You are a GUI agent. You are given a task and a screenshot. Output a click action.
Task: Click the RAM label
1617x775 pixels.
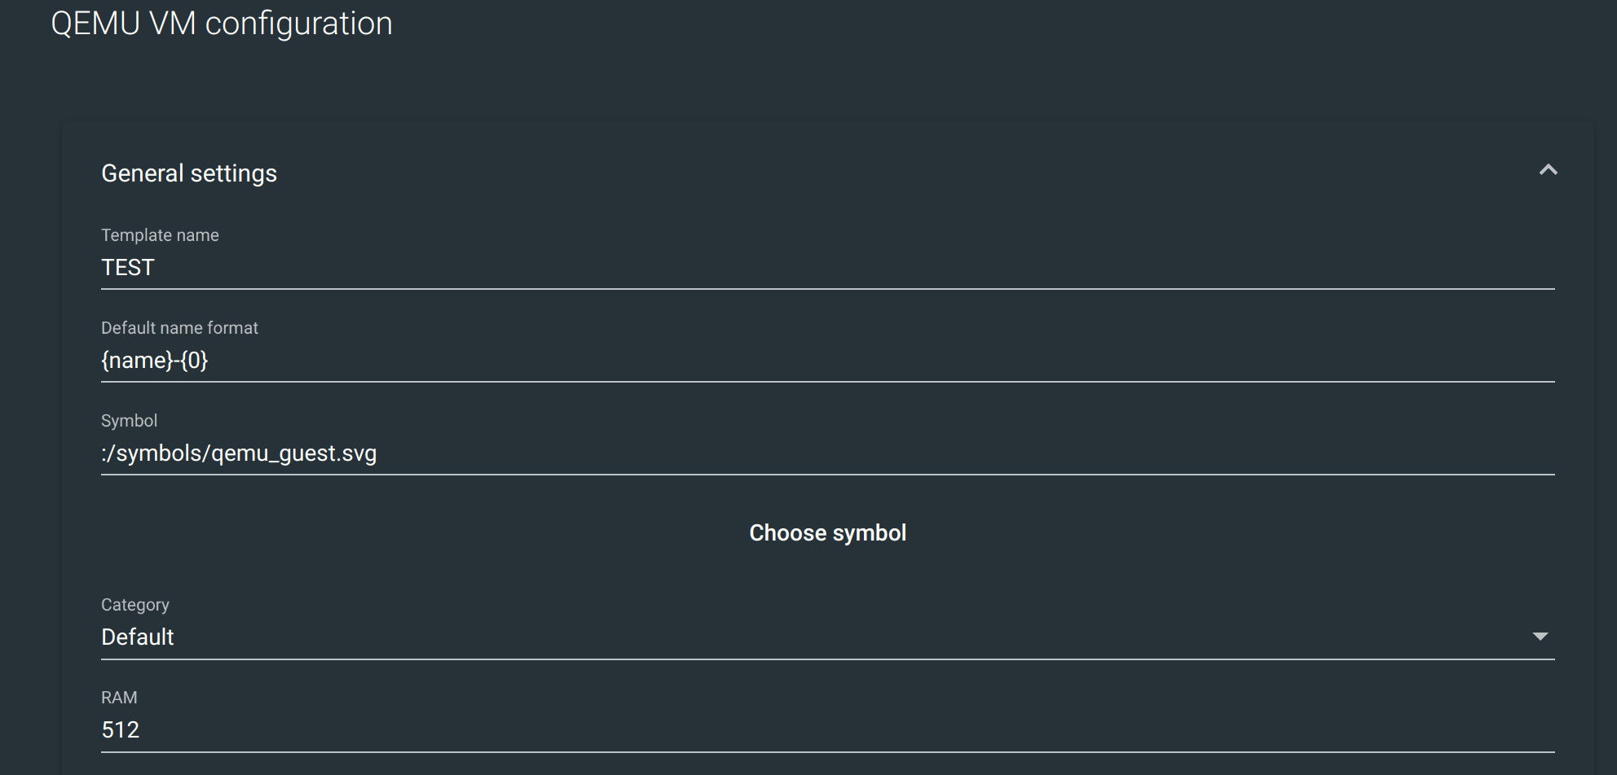[x=119, y=697]
